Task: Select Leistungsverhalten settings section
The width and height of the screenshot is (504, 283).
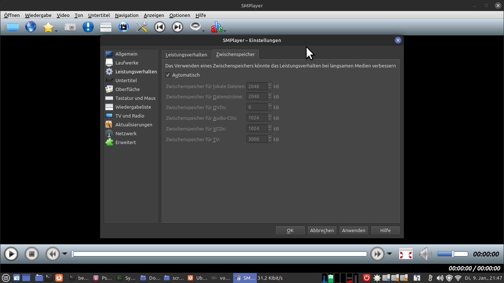Action: point(131,71)
